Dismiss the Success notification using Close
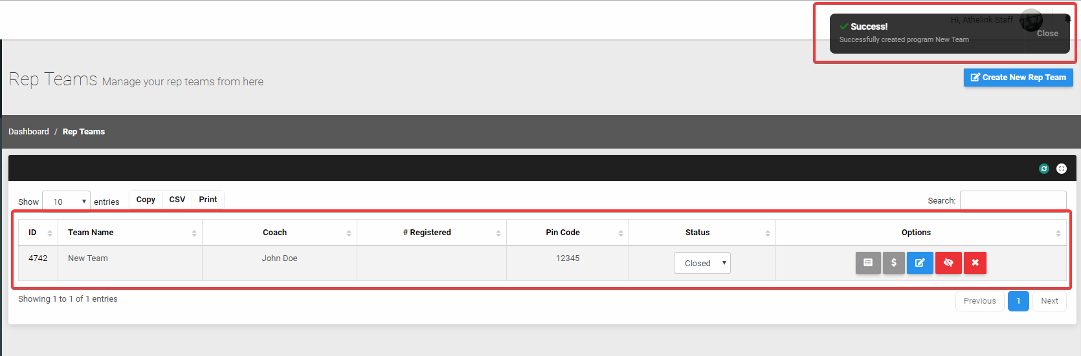The image size is (1081, 356). 1047,34
